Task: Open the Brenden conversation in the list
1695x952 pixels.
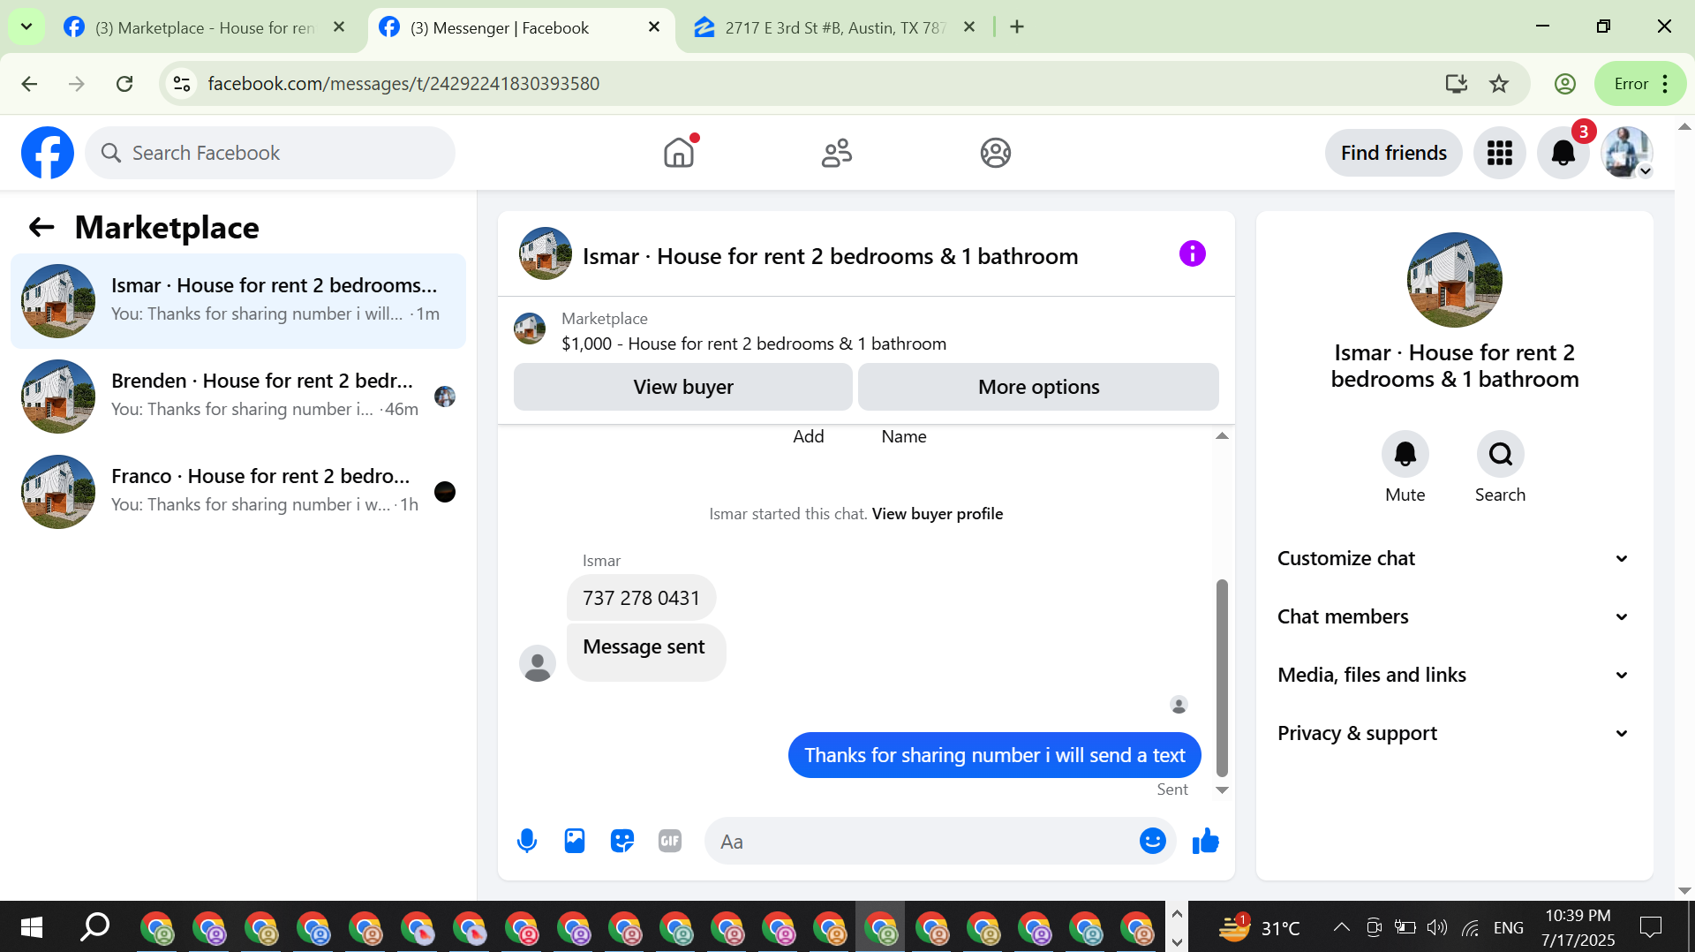Action: pos(238,397)
